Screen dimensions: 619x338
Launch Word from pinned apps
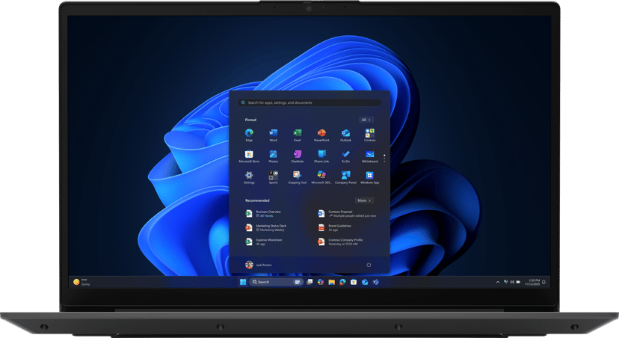click(273, 135)
